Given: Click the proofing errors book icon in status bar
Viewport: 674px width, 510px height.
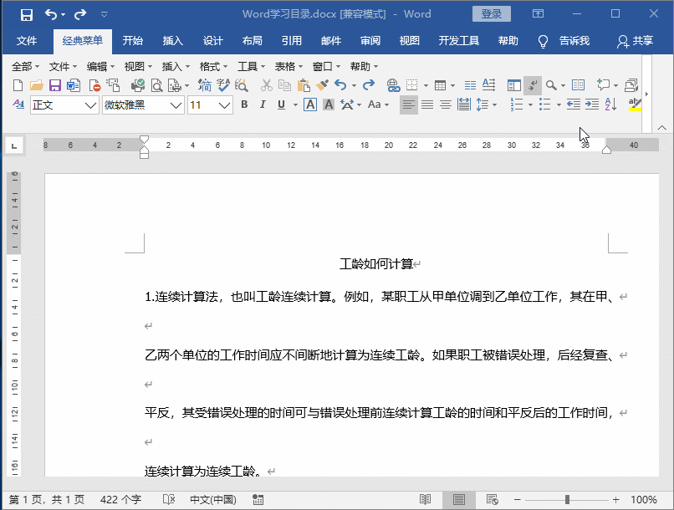Looking at the screenshot, I should pyautogui.click(x=169, y=500).
